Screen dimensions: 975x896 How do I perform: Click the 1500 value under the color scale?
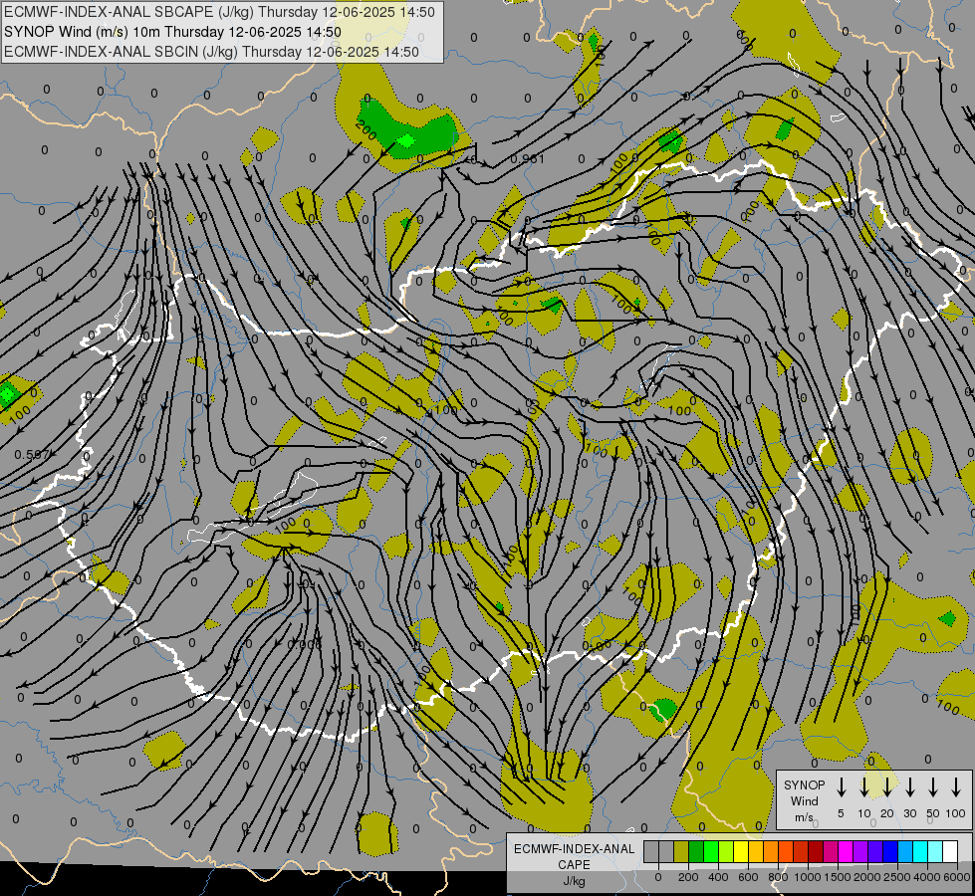838,877
